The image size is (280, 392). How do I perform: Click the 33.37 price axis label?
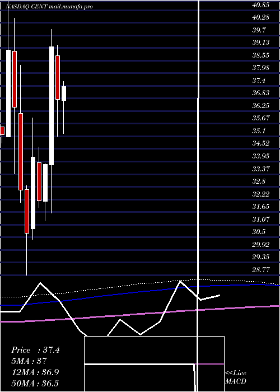pos(261,169)
